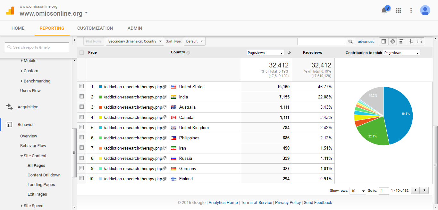This screenshot has height=210, width=438.
Task: Open Analytics Home footer link
Action: click(223, 203)
